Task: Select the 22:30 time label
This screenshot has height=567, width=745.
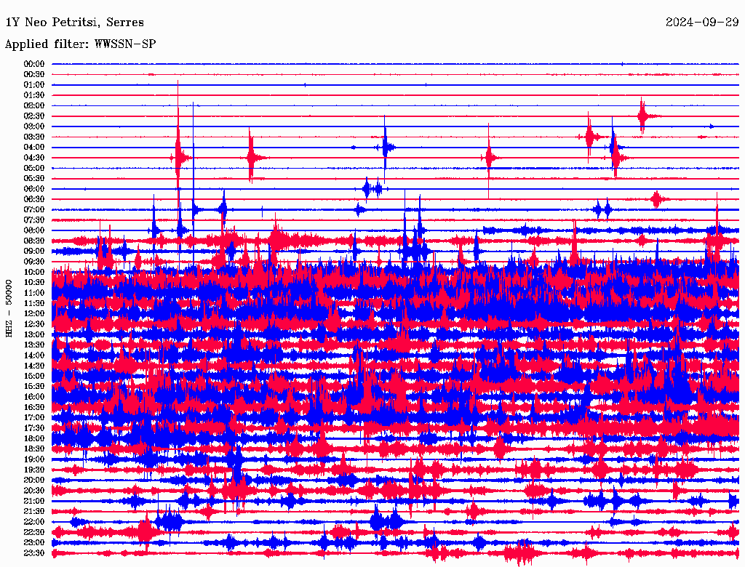Action: tap(34, 533)
